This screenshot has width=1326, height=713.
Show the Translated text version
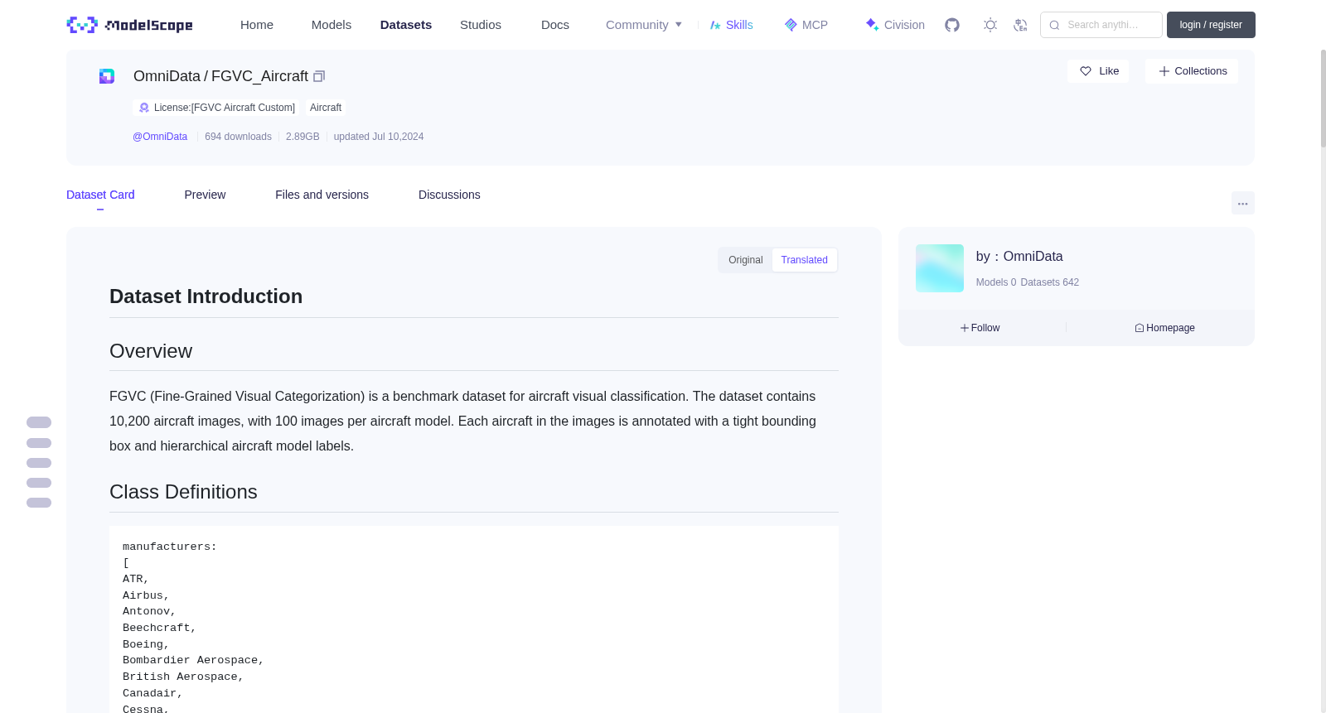click(805, 260)
